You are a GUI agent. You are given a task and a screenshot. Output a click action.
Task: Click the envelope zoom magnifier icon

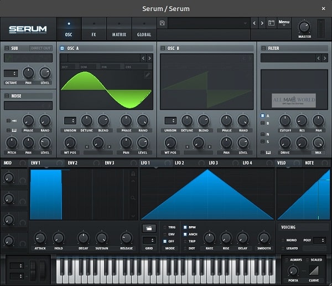(x=133, y=198)
